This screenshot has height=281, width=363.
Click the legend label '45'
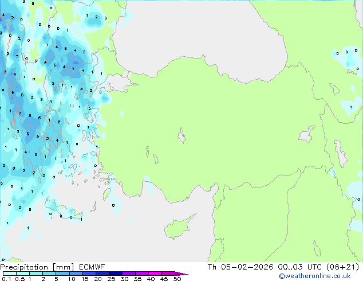click(164, 279)
